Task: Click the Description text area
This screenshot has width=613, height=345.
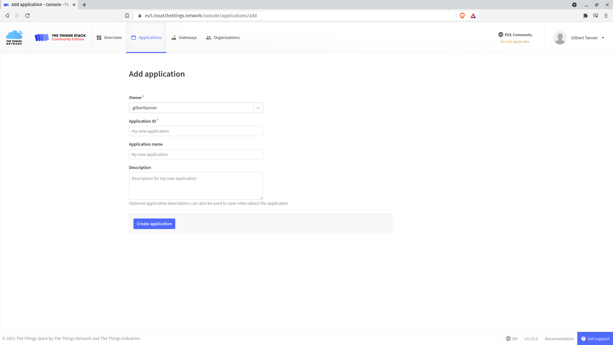Action: [x=196, y=186]
